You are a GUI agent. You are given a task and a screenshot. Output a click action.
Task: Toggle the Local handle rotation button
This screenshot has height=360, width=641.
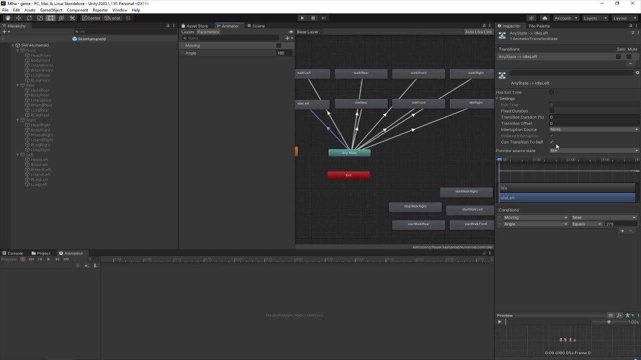click(112, 18)
